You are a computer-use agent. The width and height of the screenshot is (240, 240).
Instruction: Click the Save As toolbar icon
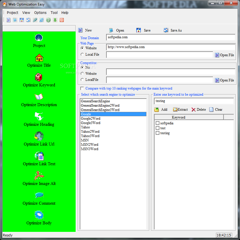[28, 20]
